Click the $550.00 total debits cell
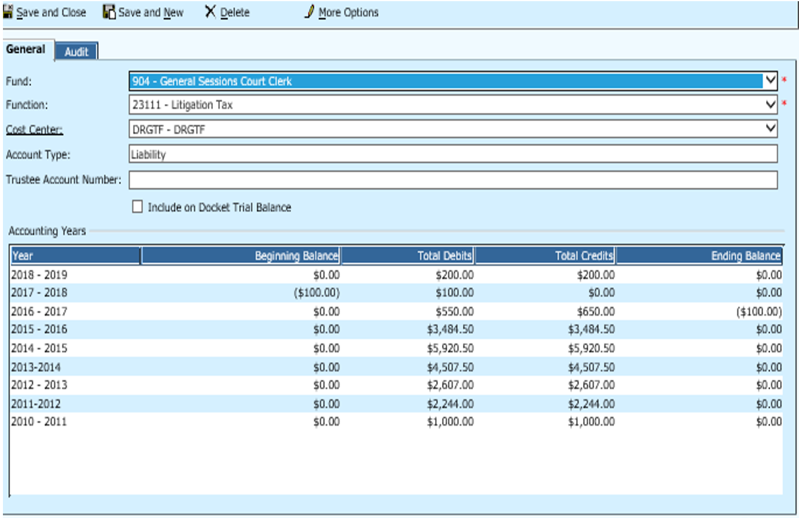 pyautogui.click(x=454, y=312)
